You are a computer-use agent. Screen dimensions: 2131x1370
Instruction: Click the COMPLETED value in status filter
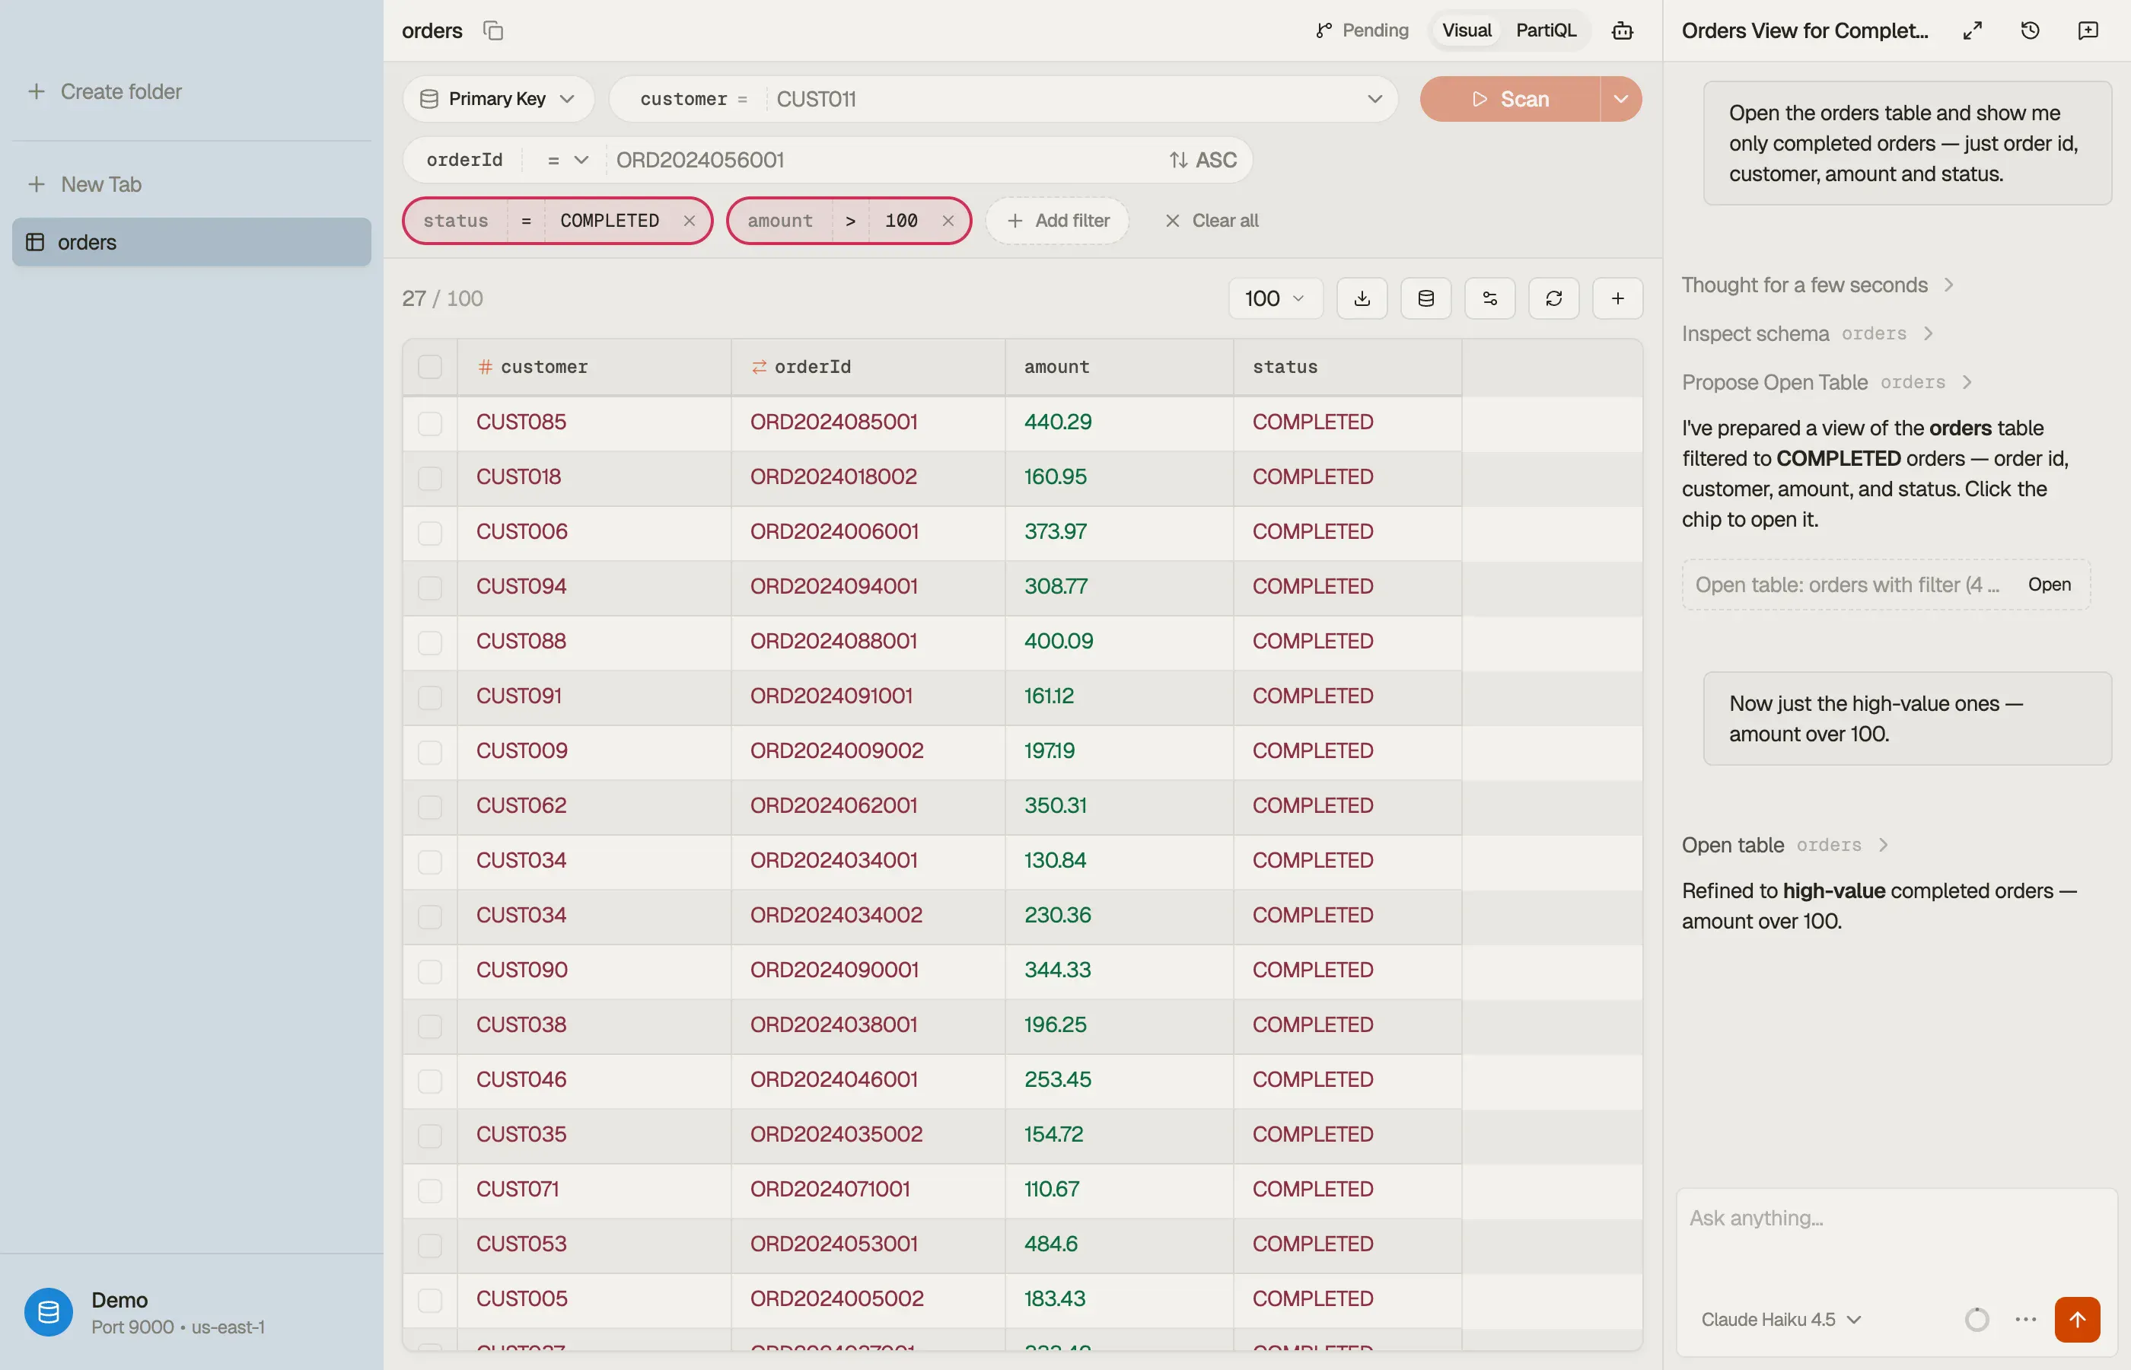tap(610, 221)
